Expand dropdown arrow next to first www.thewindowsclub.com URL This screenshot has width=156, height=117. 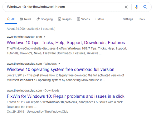click(45, 37)
